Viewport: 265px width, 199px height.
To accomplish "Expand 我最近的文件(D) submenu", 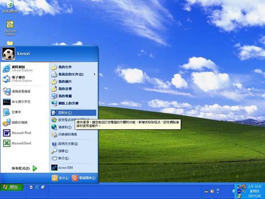I will coord(73,74).
